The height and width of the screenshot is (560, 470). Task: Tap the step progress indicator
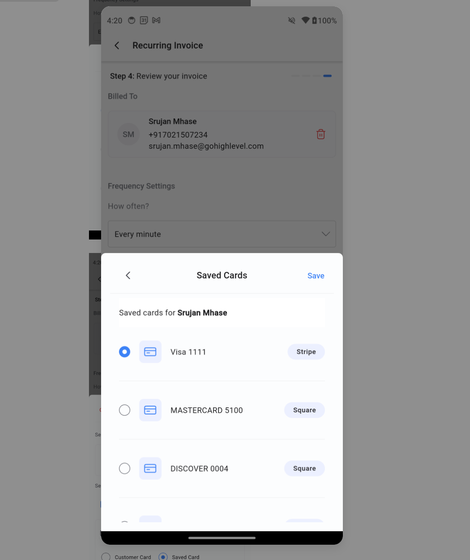click(x=311, y=76)
